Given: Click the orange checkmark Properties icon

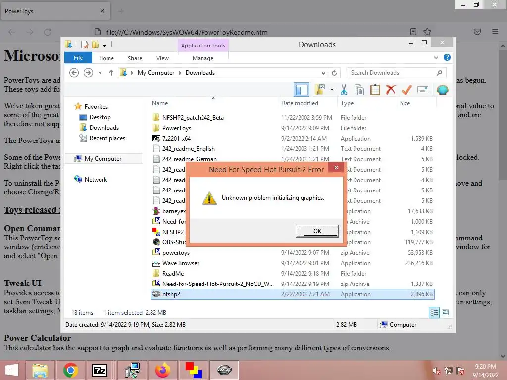Looking at the screenshot, I should coord(406,90).
